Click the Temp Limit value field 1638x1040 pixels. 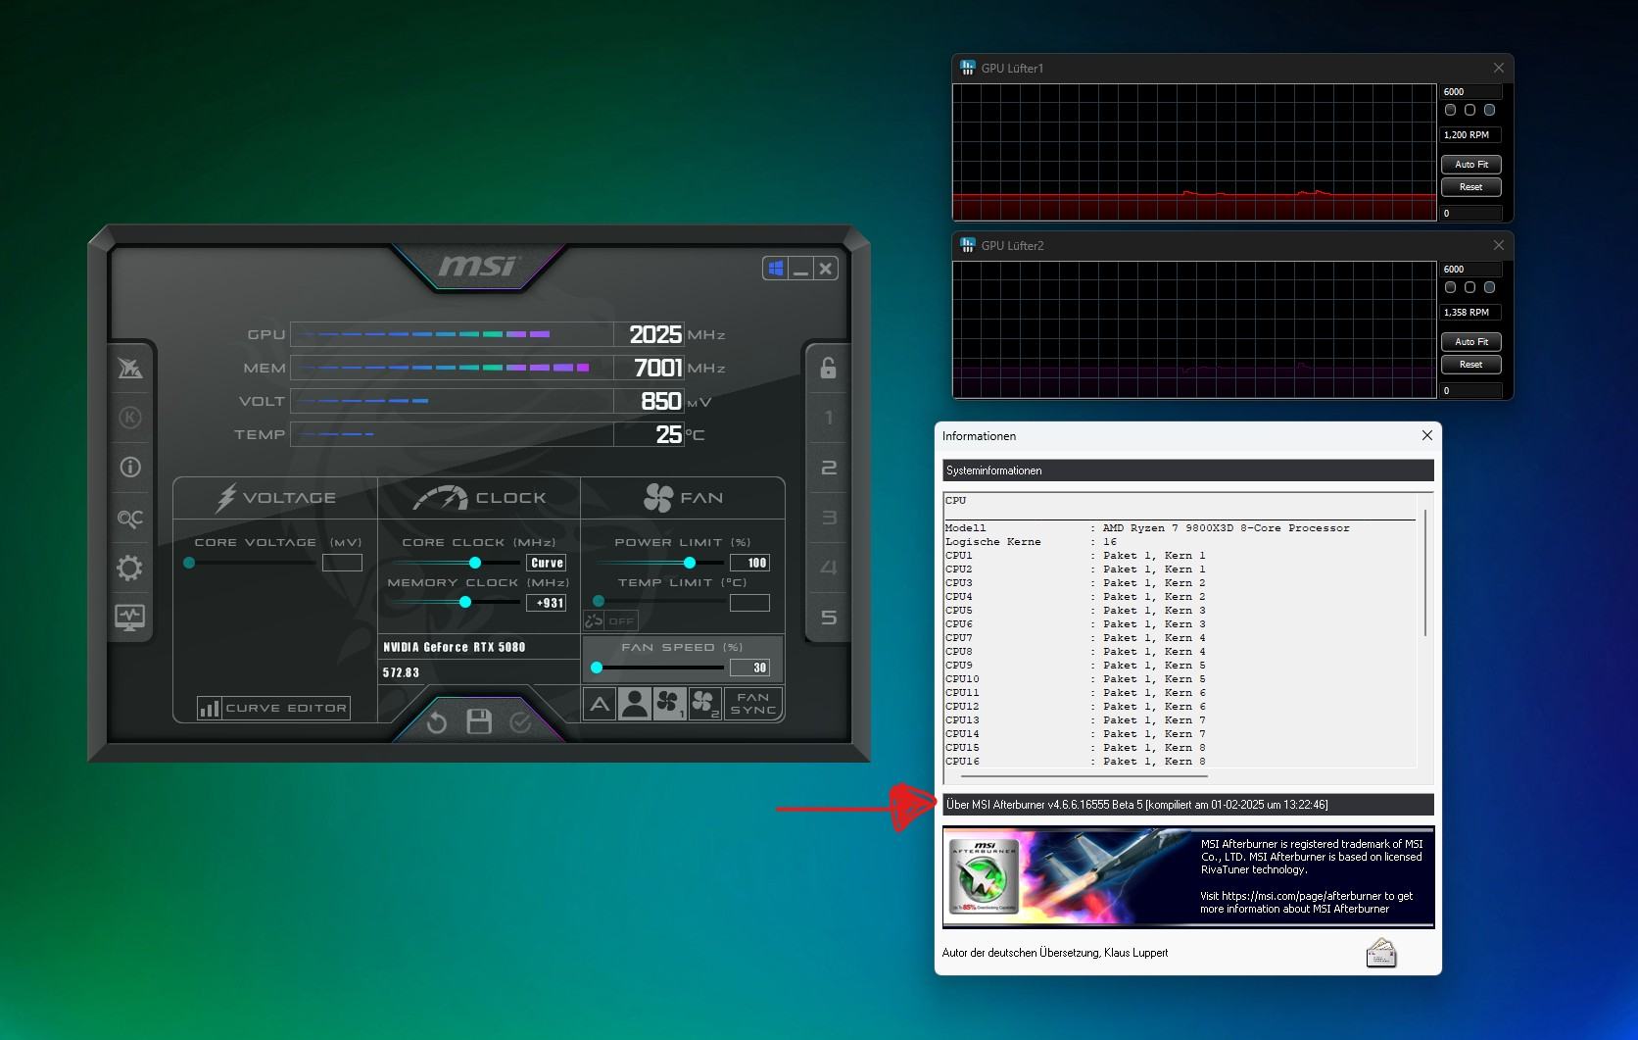click(x=749, y=603)
